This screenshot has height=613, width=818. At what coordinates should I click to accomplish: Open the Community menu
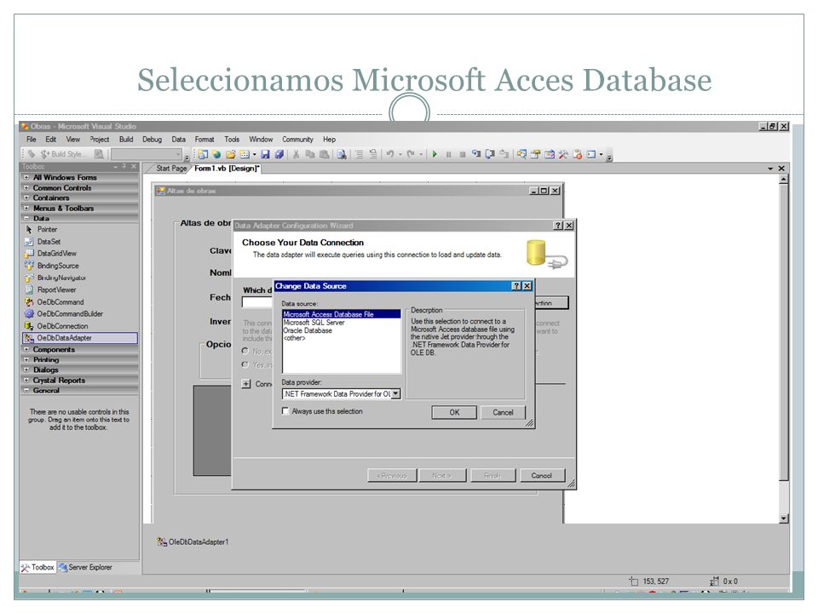point(298,140)
